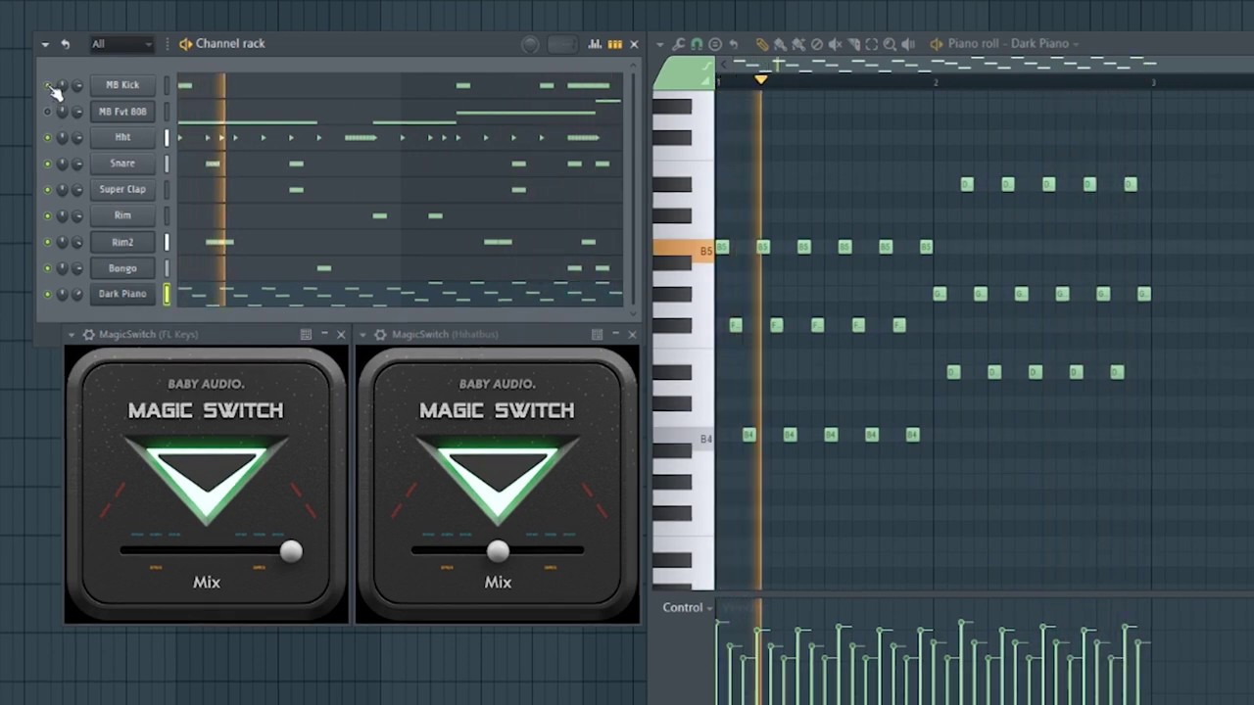Open the All channel filter dropdown
Viewport: 1254px width, 705px height.
tap(121, 44)
